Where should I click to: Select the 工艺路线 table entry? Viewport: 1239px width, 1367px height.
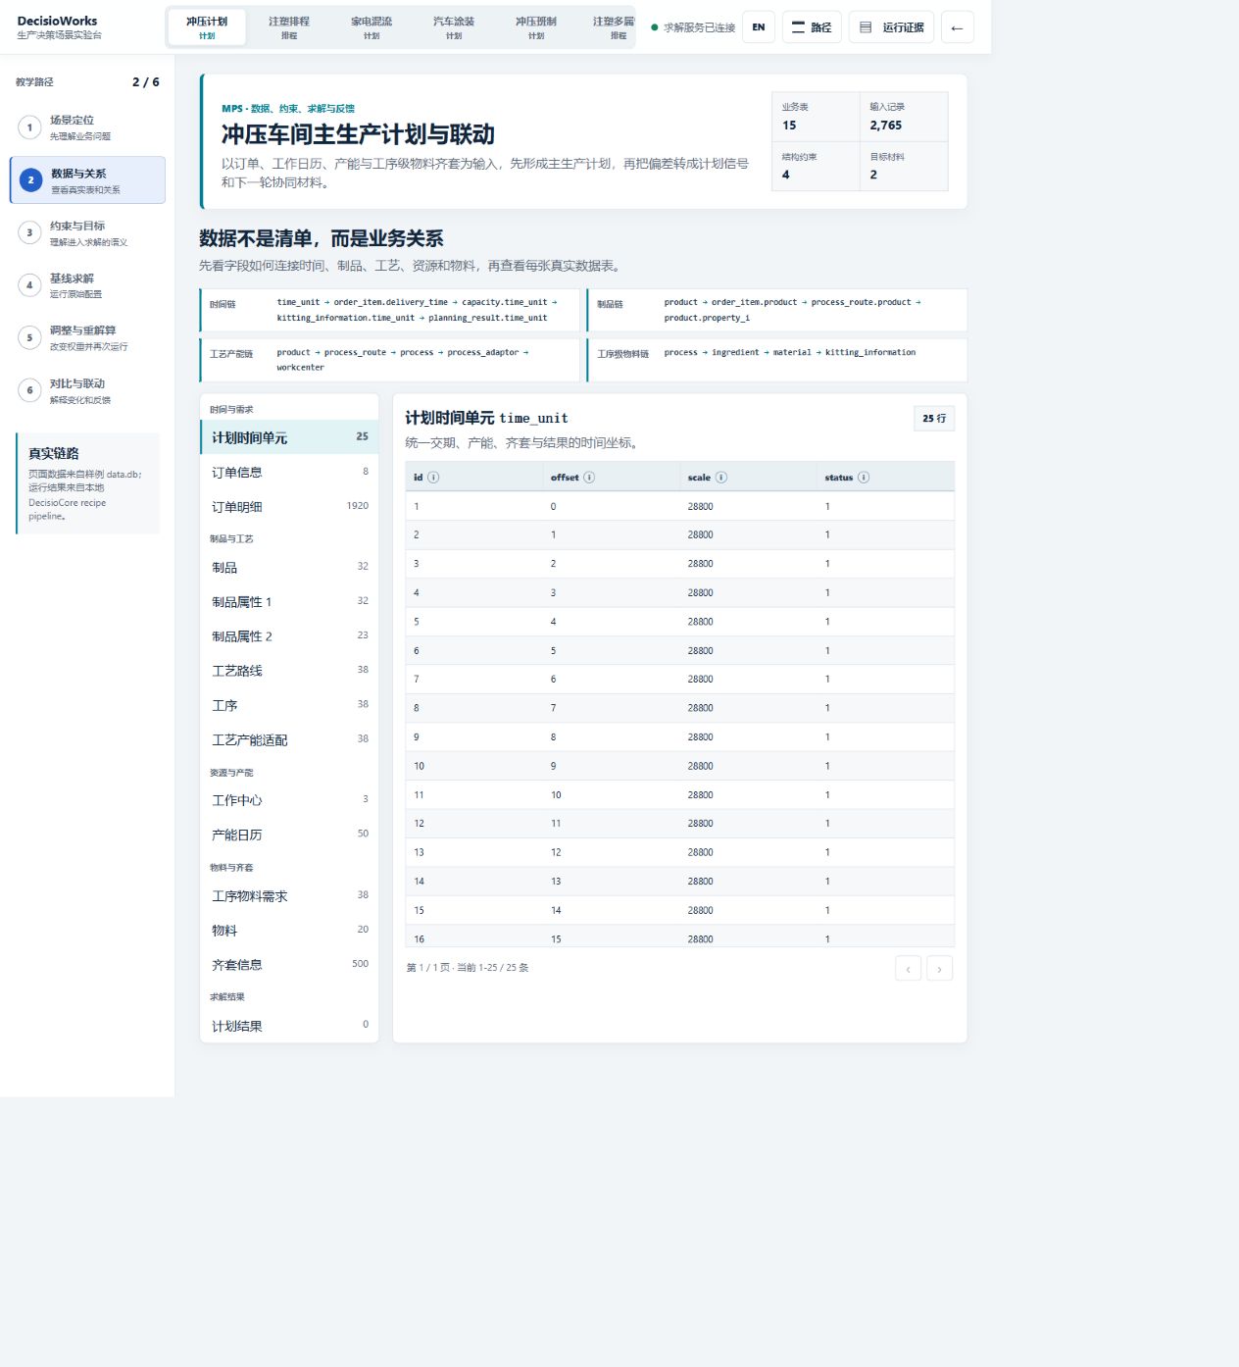click(289, 671)
